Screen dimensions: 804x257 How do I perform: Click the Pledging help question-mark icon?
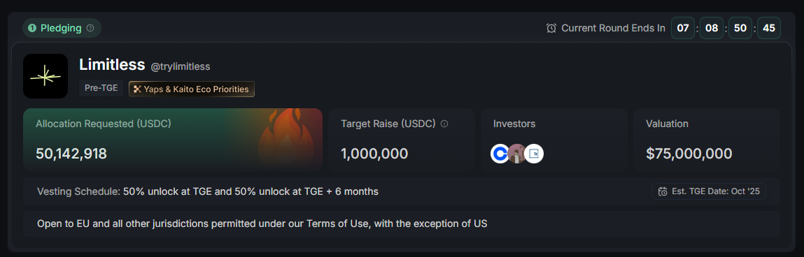[90, 28]
